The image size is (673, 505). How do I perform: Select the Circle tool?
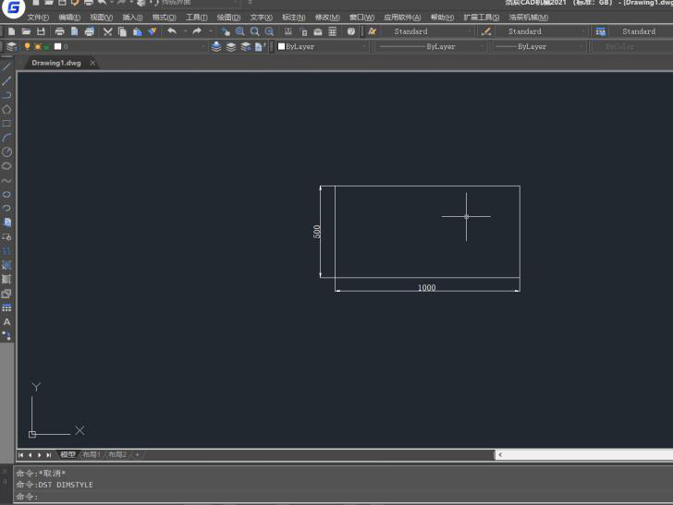[6, 151]
